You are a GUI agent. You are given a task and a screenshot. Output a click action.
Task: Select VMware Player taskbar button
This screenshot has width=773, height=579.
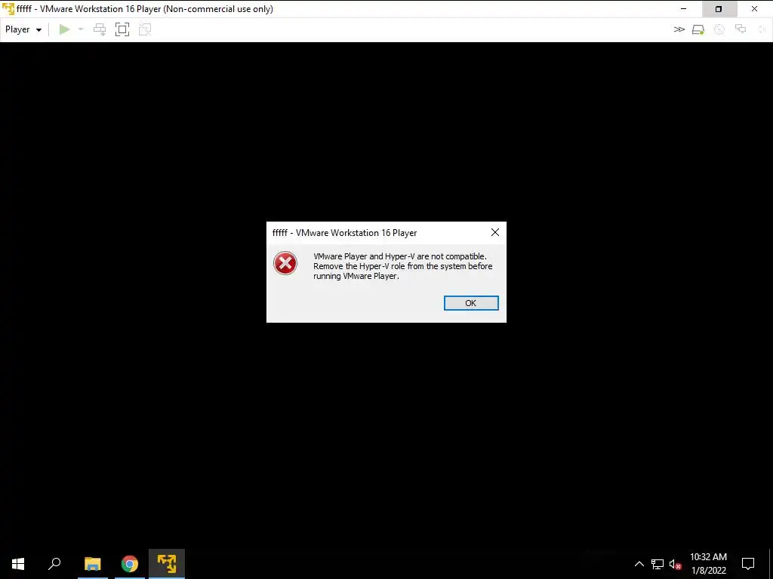(x=167, y=564)
